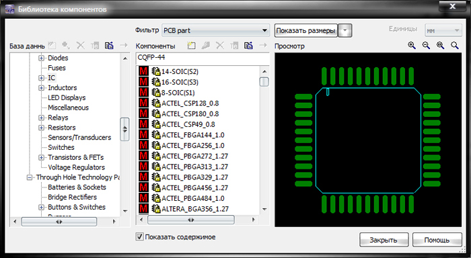Click the Закрыть button
The height and width of the screenshot is (258, 471).
pos(384,240)
